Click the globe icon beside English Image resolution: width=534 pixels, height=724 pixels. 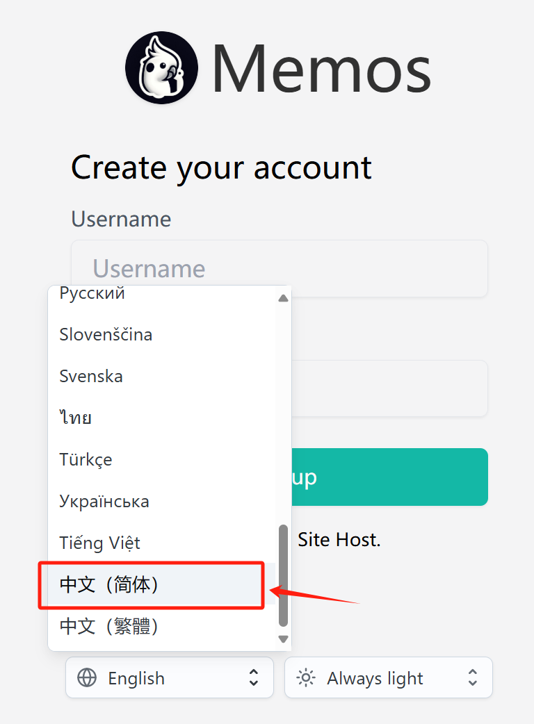tap(87, 677)
